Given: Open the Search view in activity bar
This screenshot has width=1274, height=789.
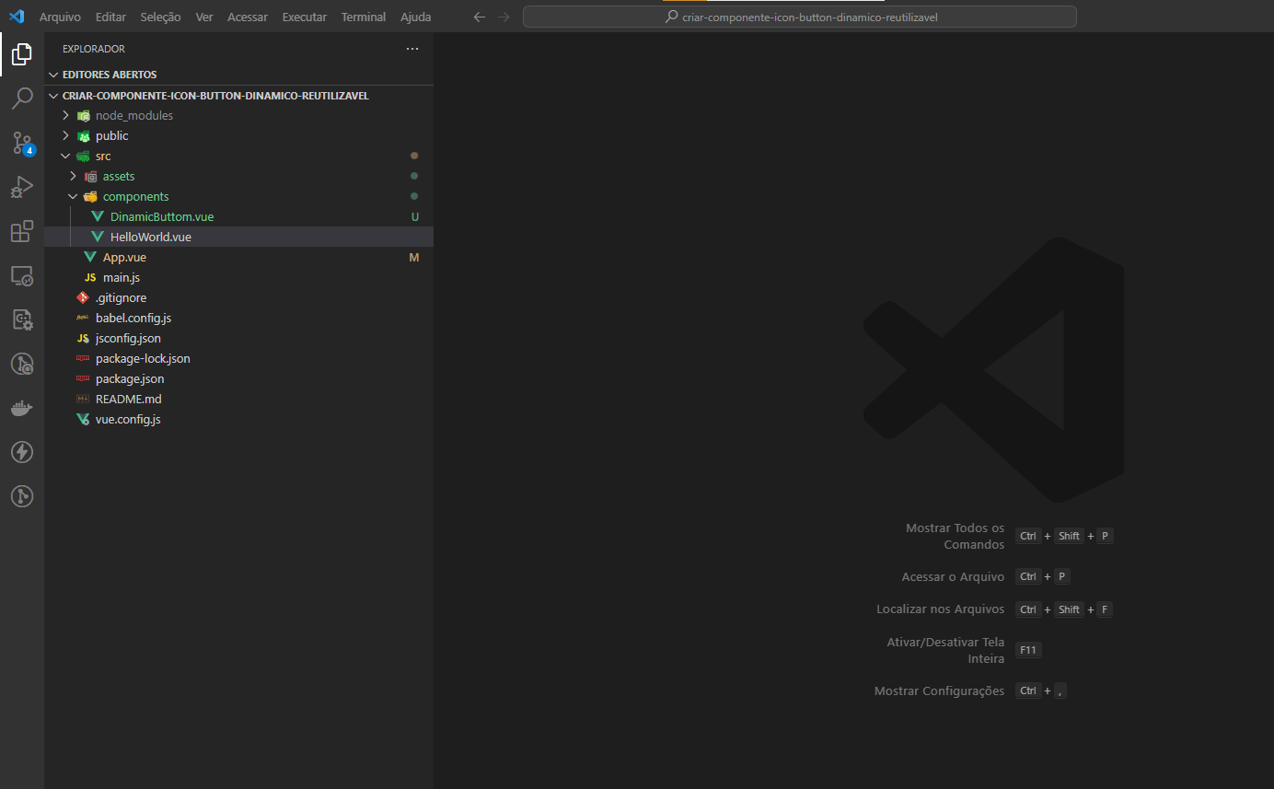Looking at the screenshot, I should (22, 99).
